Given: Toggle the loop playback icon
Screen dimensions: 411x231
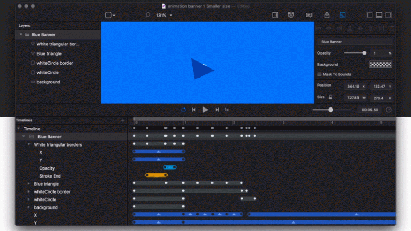Looking at the screenshot, I should pos(184,110).
